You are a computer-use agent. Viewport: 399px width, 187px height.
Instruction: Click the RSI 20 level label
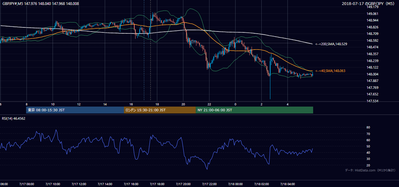point(368,165)
